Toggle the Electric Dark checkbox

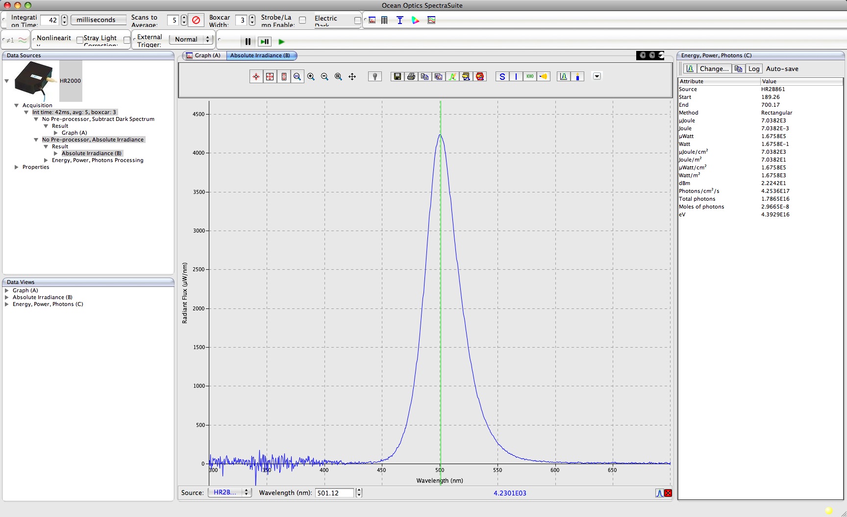[357, 20]
